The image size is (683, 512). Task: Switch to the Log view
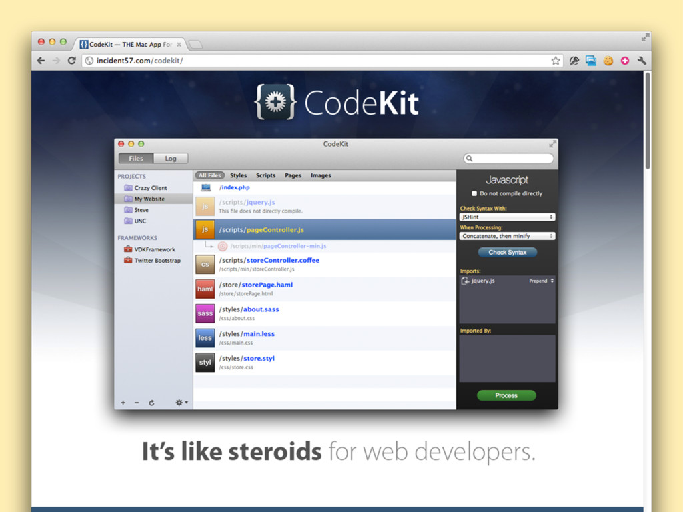pos(171,159)
